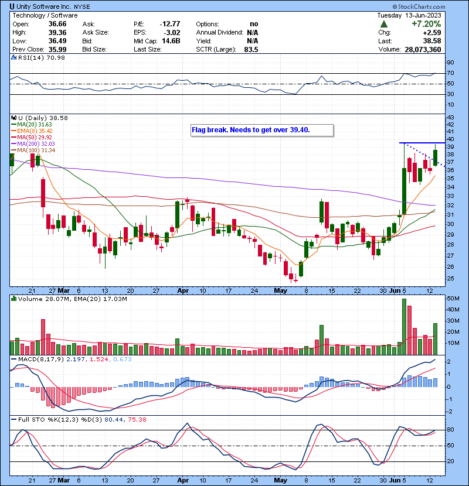Click the MA(100) 31.34 legend entry
The image size is (469, 486).
33,150
